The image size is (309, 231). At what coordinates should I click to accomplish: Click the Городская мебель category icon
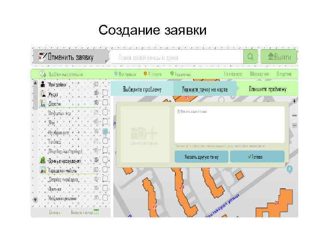point(43,170)
